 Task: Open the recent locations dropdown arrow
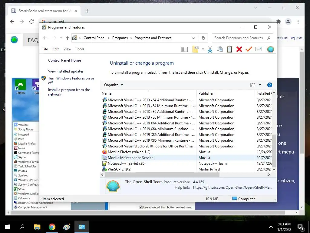[61, 38]
